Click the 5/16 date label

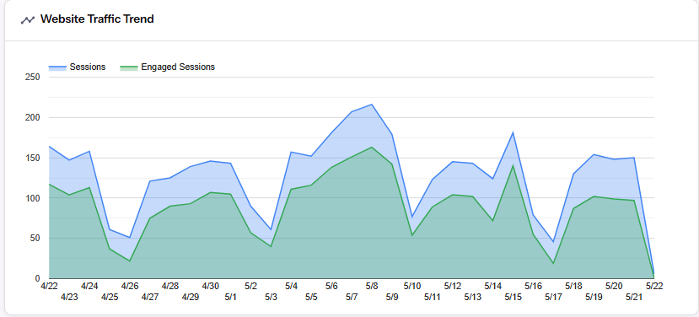[533, 287]
